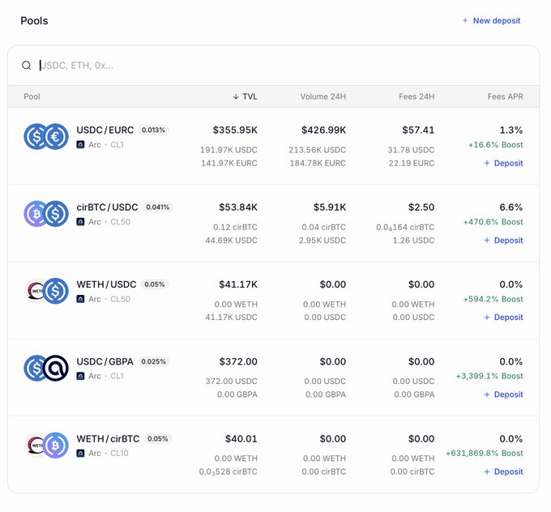Image resolution: width=551 pixels, height=512 pixels.
Task: Deposit into the WETH/USDC pool
Action: click(x=503, y=318)
